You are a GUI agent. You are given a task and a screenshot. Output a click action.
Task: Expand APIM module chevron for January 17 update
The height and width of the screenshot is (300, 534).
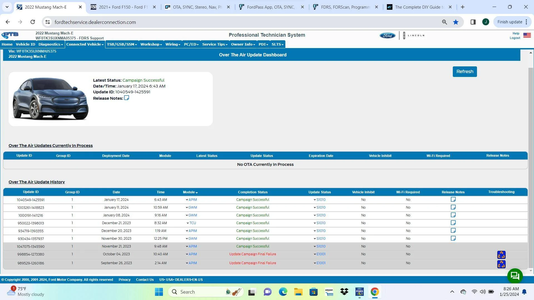pyautogui.click(x=187, y=200)
